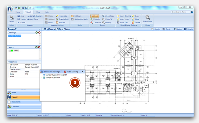The width and height of the screenshot is (199, 123).
Task: Open the Home ribbon tab
Action: click(x=18, y=12)
